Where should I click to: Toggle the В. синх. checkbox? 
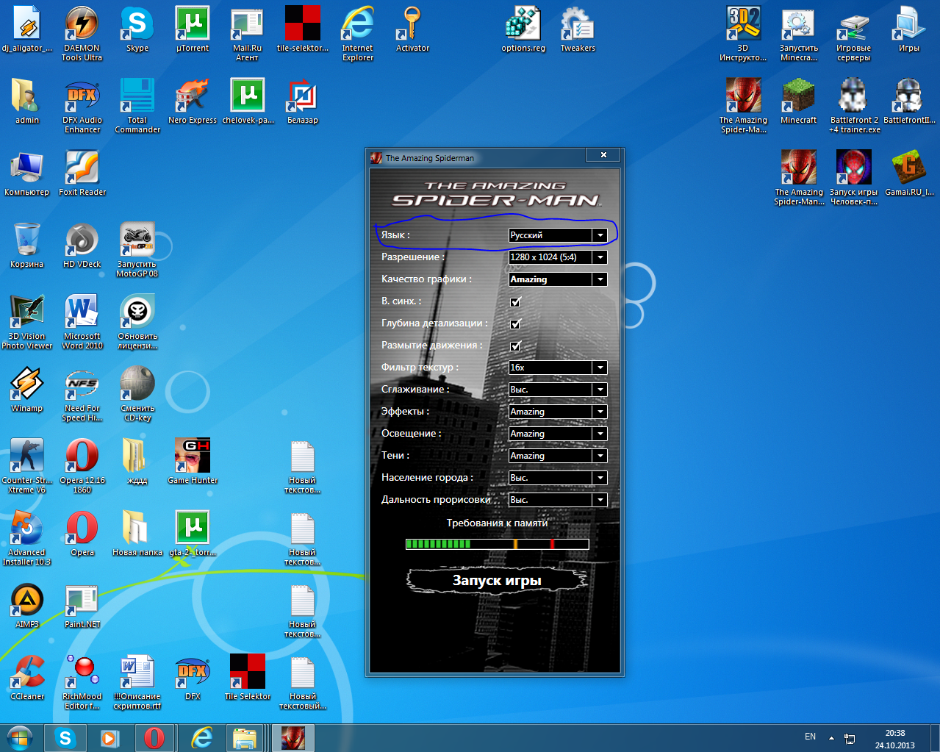tap(515, 301)
